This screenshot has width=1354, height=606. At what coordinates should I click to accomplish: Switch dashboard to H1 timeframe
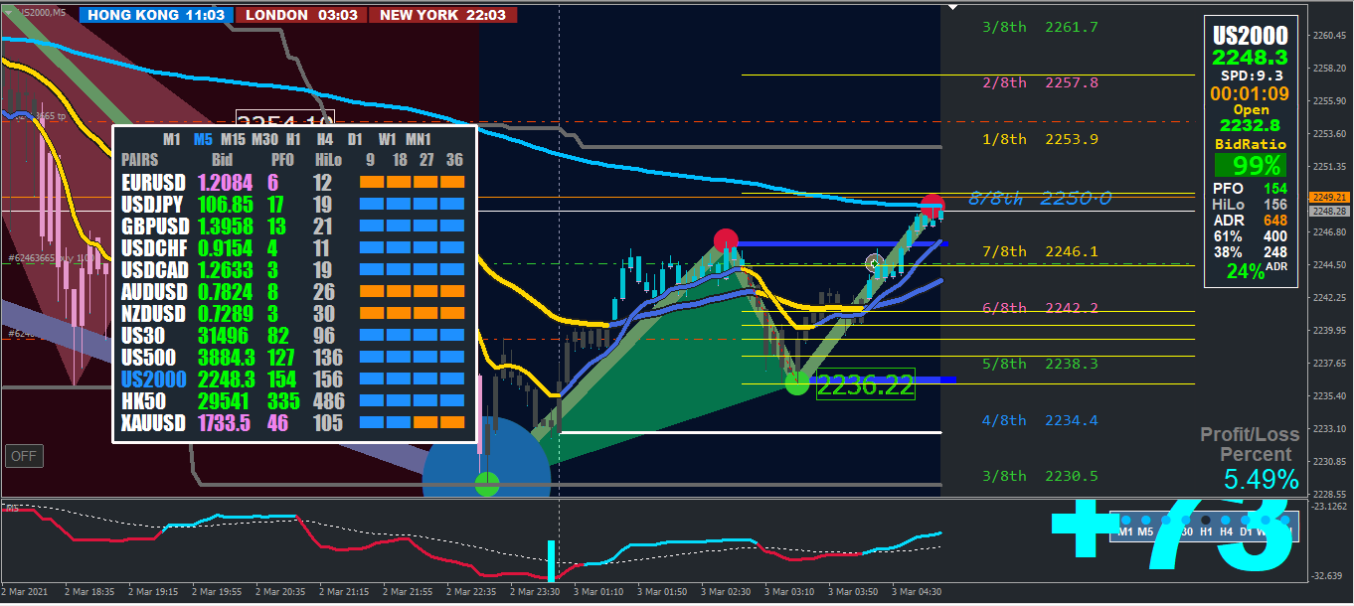(x=293, y=139)
